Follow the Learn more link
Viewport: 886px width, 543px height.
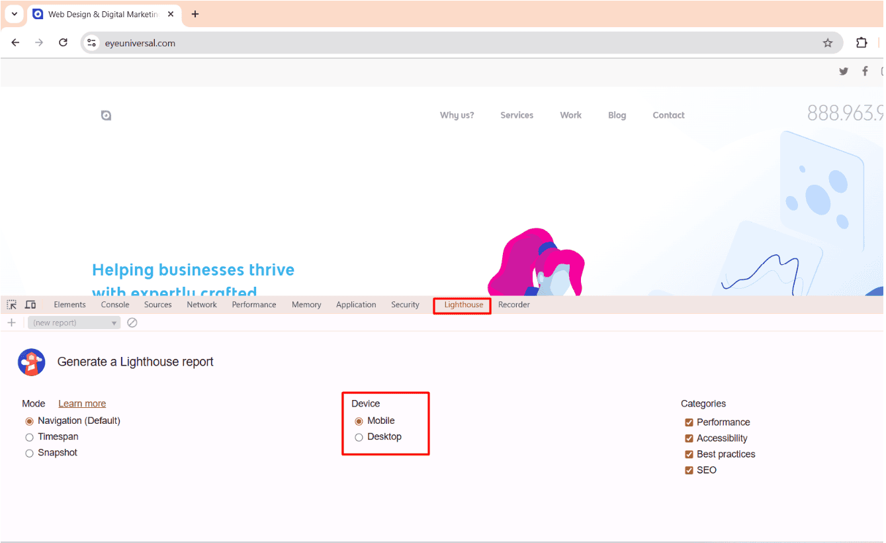(x=82, y=404)
